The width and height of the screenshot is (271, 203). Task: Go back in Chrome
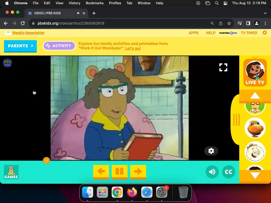[x=6, y=23]
